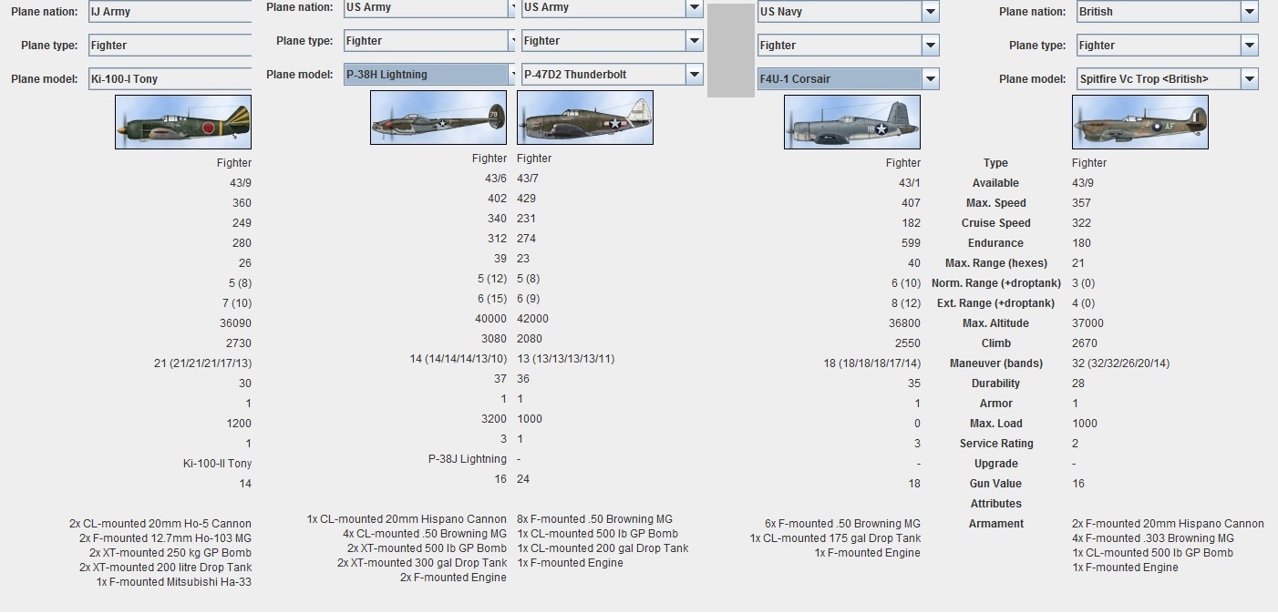
Task: Click the Max. Range (hexes) label
Action: [x=995, y=263]
